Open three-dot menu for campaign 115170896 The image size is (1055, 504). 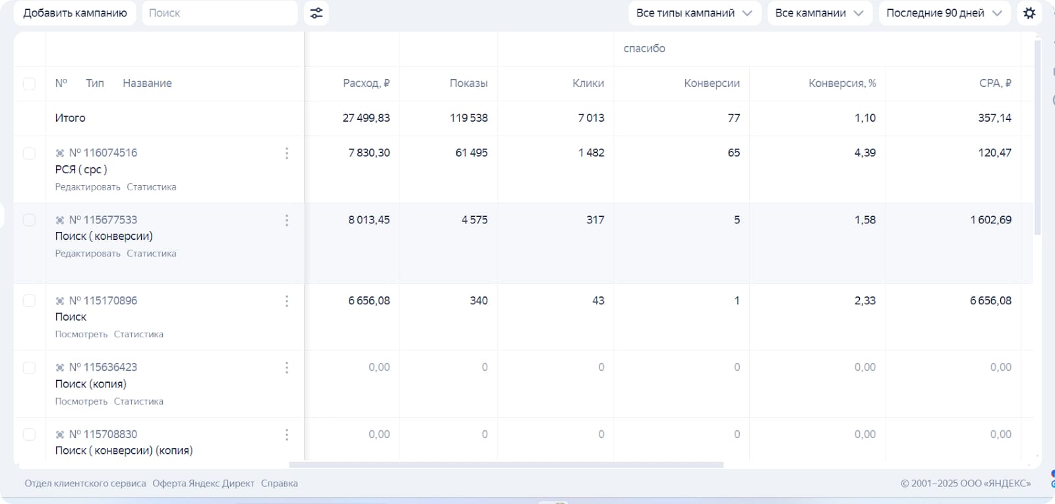286,301
